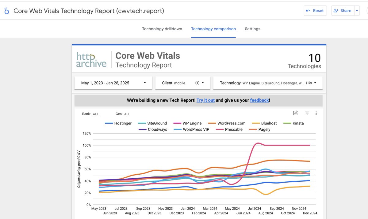Toggle Pagely legend entry

click(259, 129)
